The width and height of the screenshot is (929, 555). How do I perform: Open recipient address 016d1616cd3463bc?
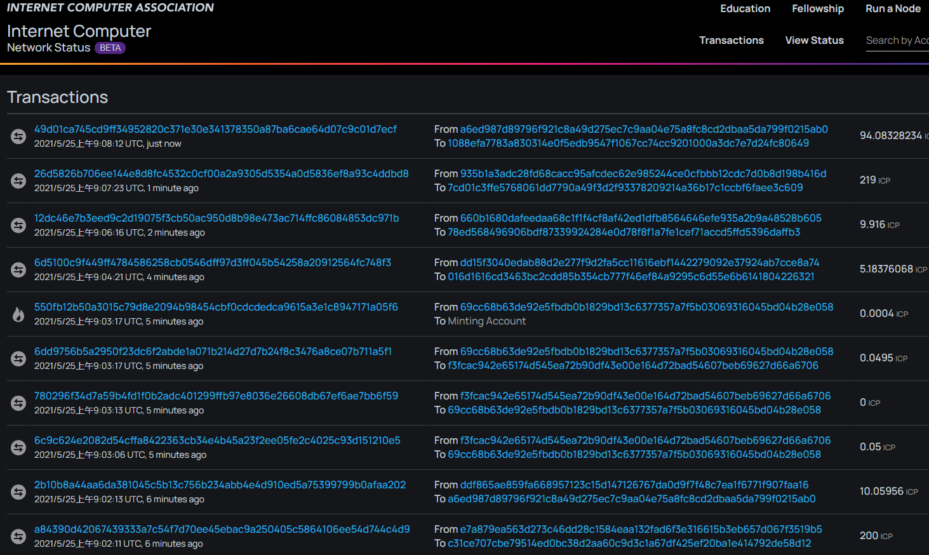point(631,277)
